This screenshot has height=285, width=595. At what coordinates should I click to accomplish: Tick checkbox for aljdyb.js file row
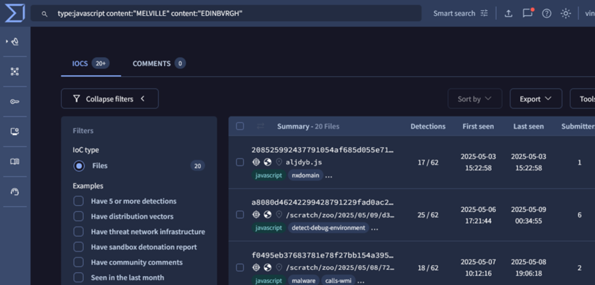239,162
